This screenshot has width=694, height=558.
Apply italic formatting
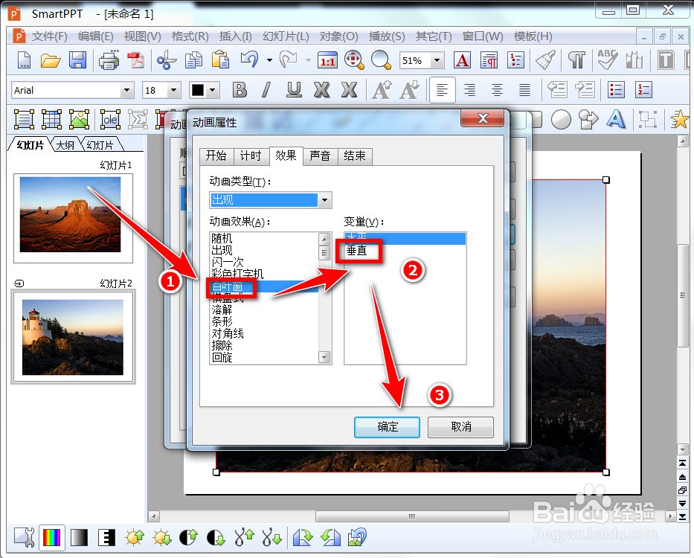click(x=266, y=90)
